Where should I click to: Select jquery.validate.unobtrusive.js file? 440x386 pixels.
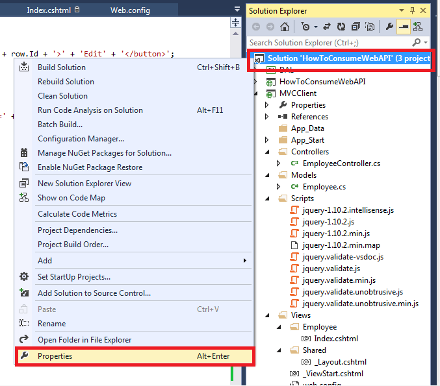352,292
